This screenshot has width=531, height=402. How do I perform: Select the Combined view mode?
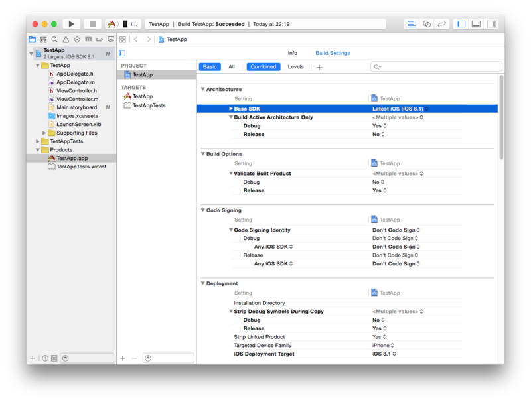pyautogui.click(x=263, y=66)
